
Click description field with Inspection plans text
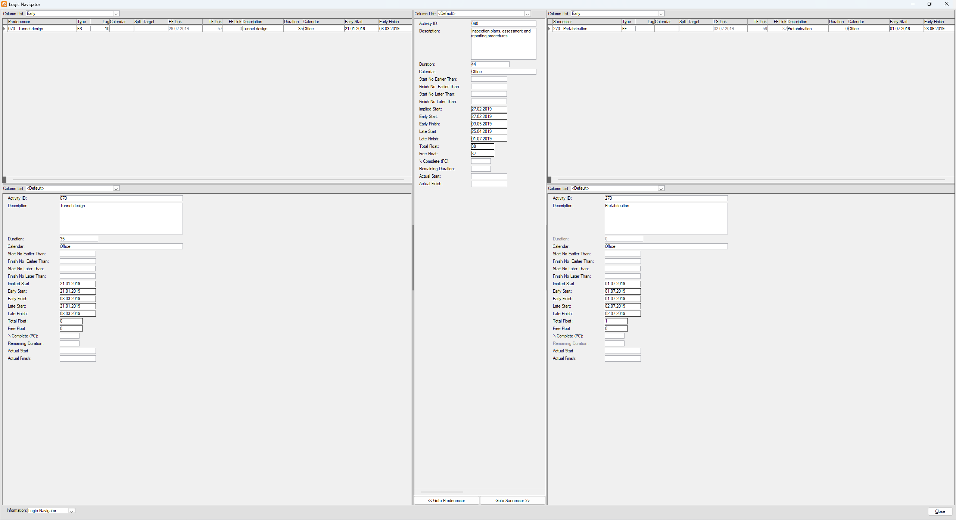(x=504, y=44)
